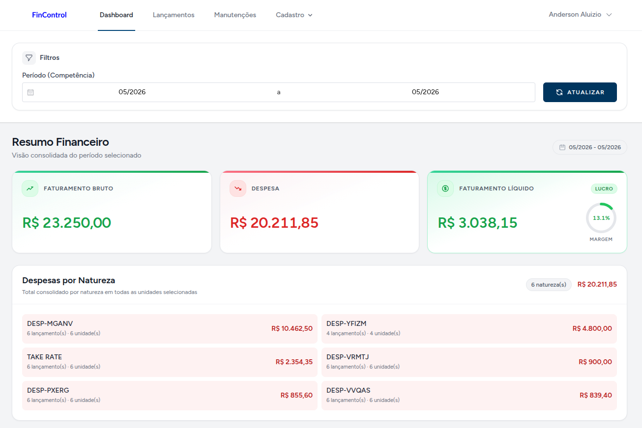
Task: Click the R$ 20.211,85 value in Despesa card
Action: click(x=274, y=223)
